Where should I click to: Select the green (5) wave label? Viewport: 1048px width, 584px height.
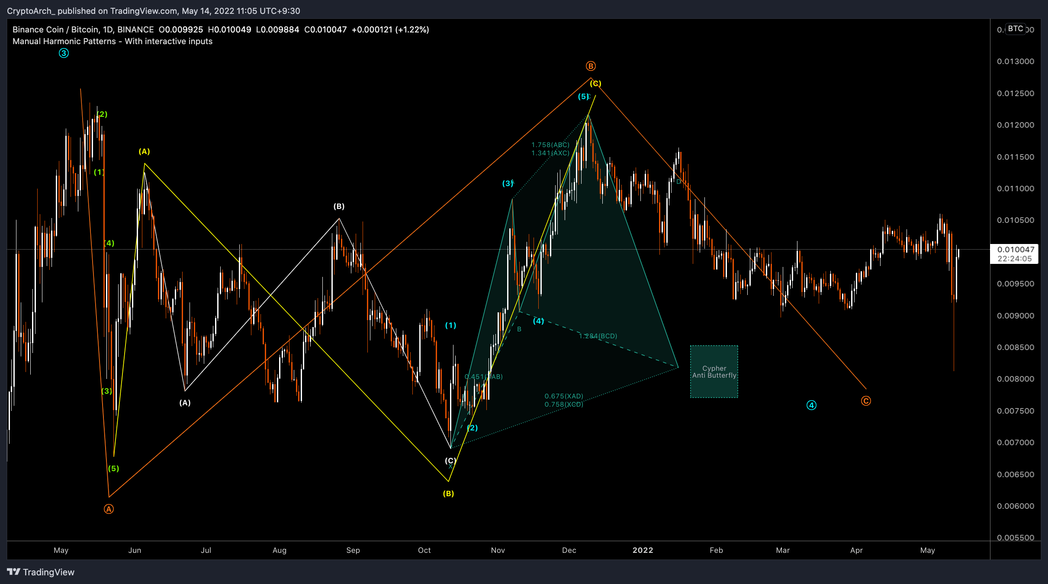(113, 468)
